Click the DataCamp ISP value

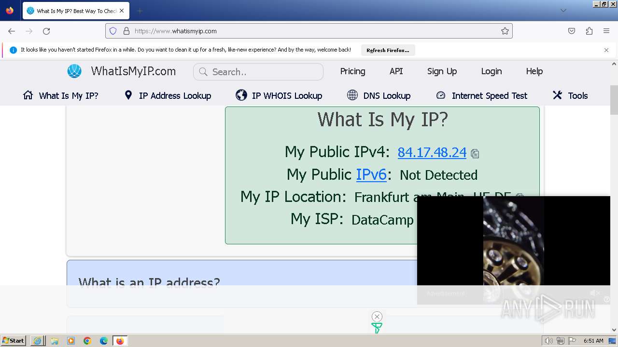pyautogui.click(x=382, y=220)
